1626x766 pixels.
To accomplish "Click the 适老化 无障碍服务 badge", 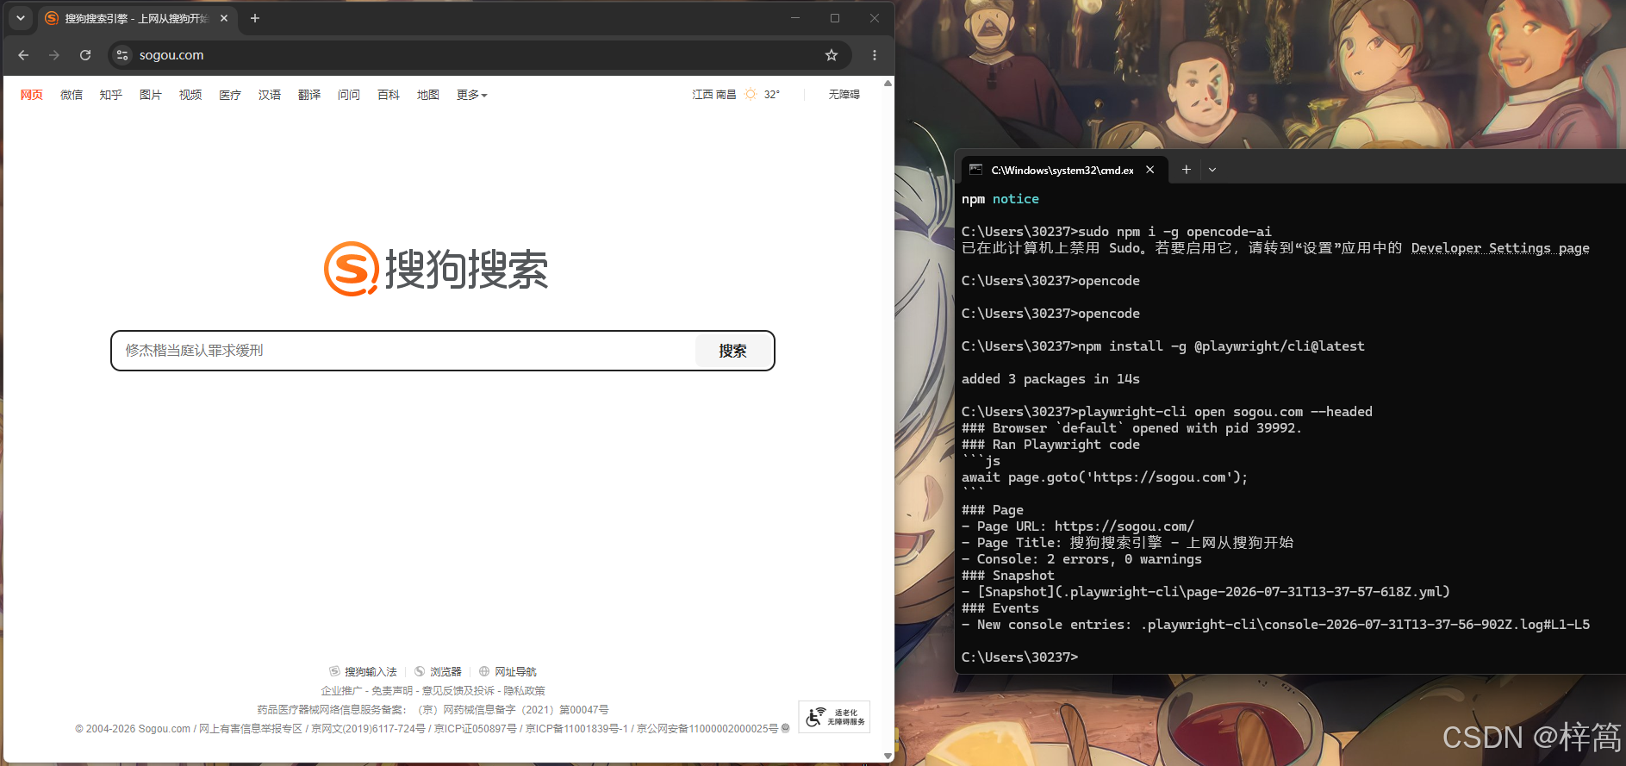I will (834, 717).
